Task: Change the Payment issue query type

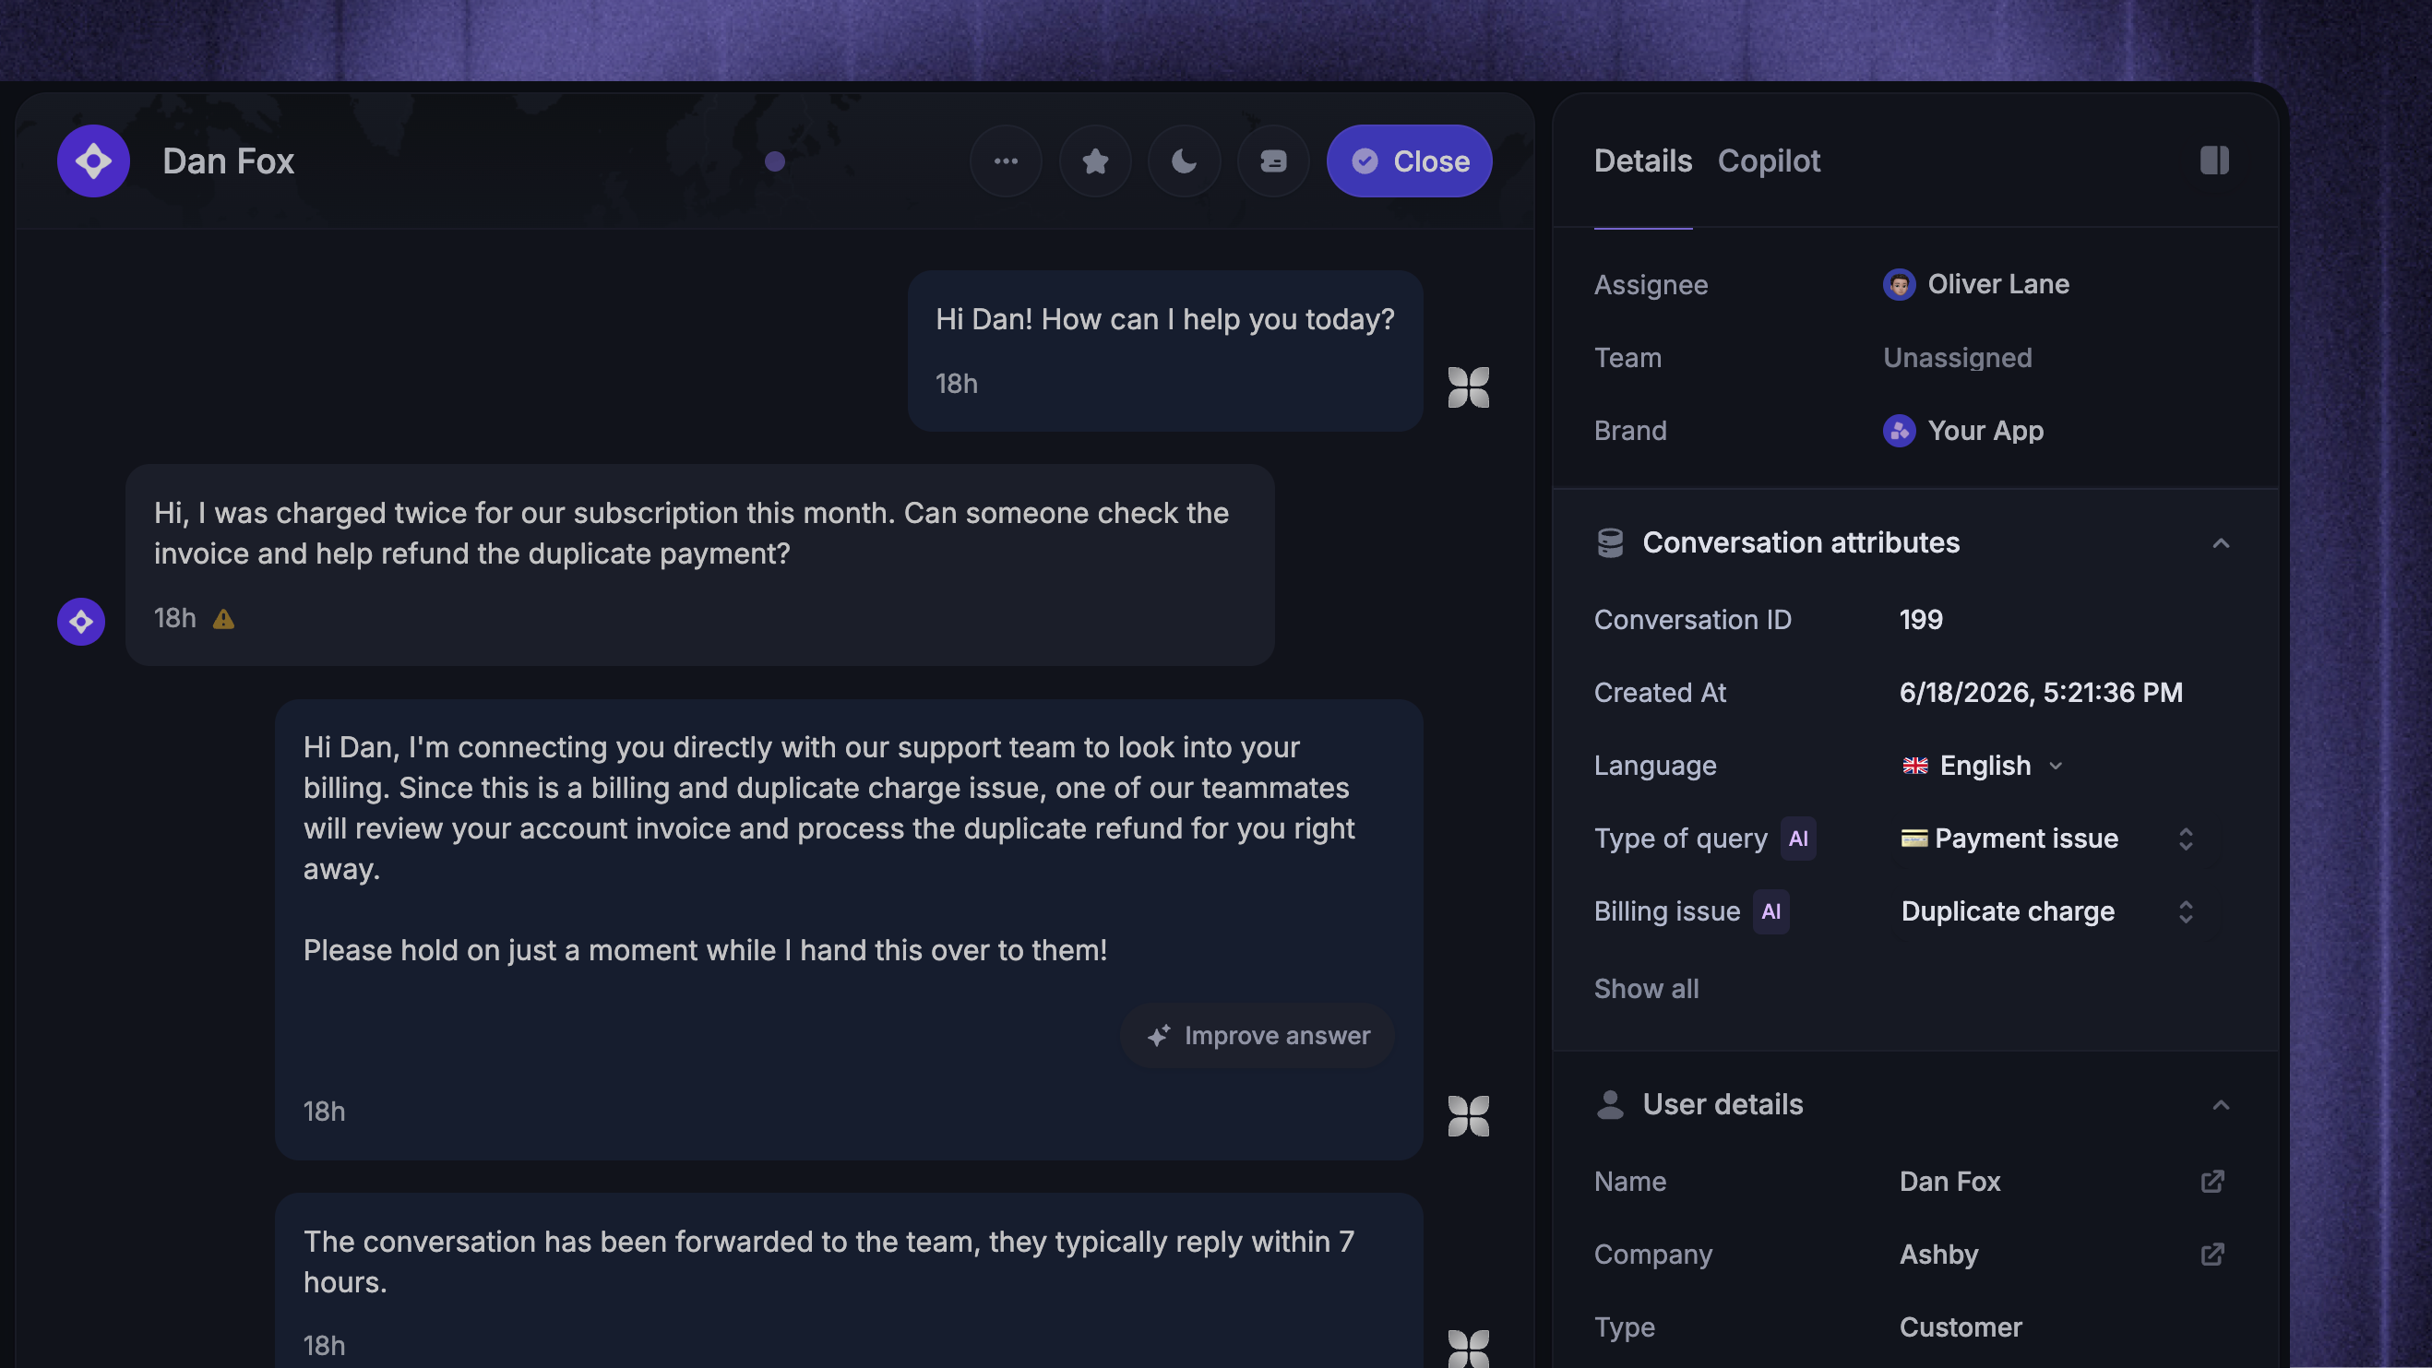Action: 2045,839
